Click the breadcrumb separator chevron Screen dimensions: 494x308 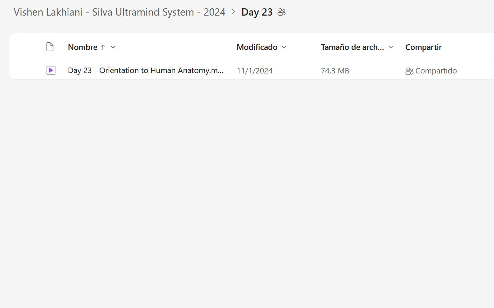(x=233, y=12)
